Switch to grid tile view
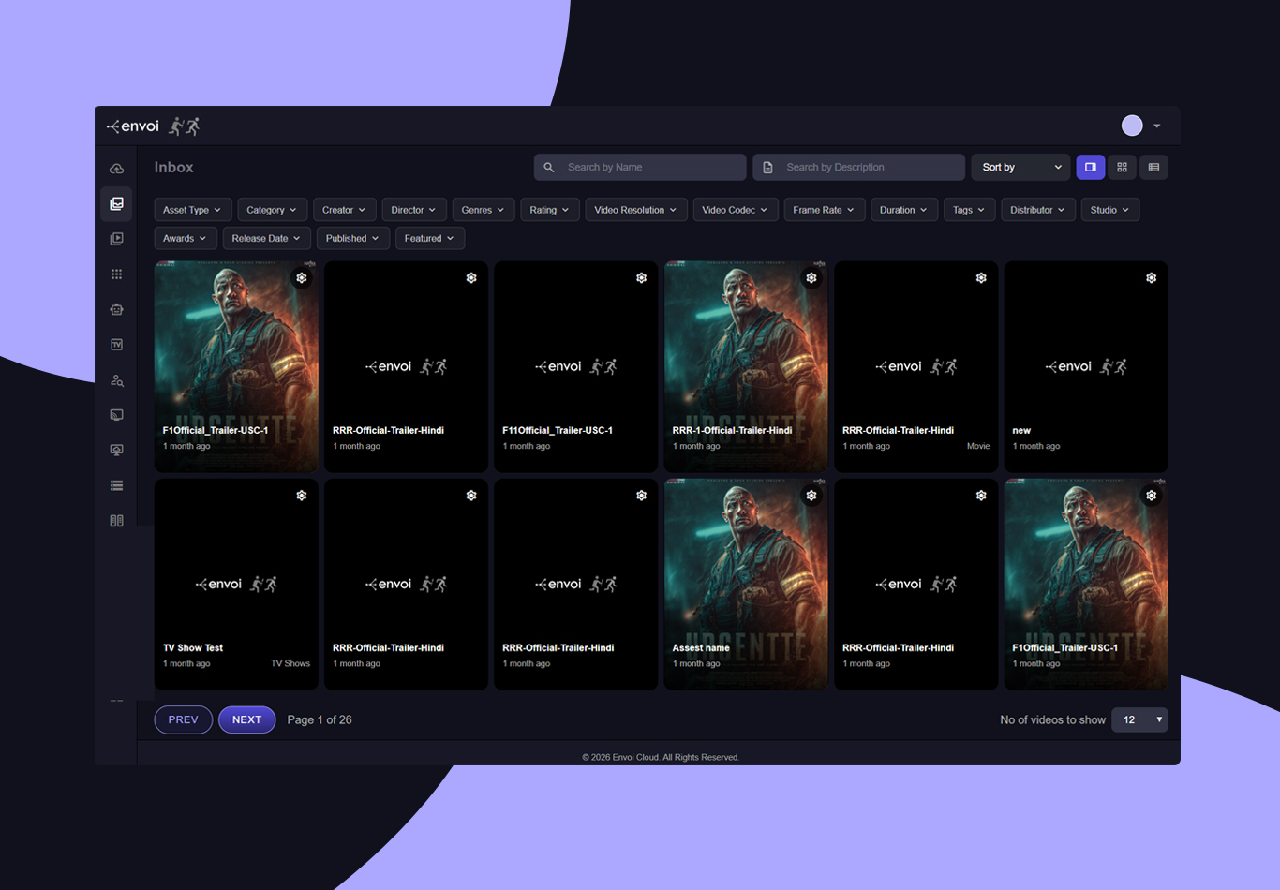The height and width of the screenshot is (890, 1280). click(x=1122, y=168)
